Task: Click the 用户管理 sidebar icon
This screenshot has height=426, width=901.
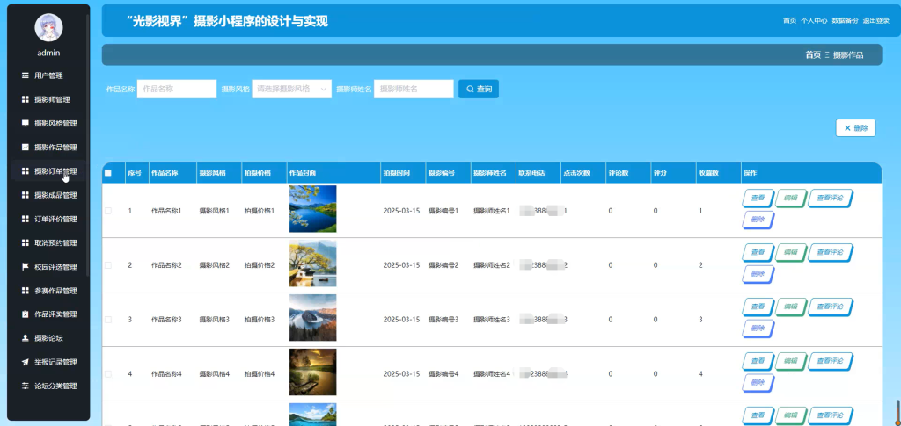Action: [x=25, y=76]
